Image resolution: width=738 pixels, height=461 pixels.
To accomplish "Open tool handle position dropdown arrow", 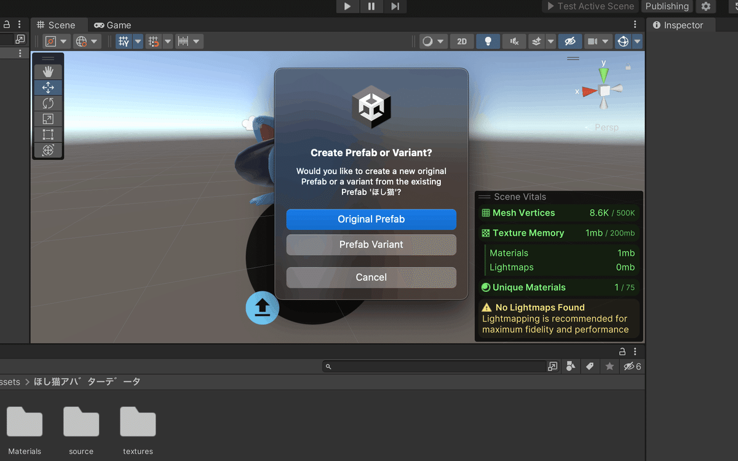I will click(x=64, y=41).
